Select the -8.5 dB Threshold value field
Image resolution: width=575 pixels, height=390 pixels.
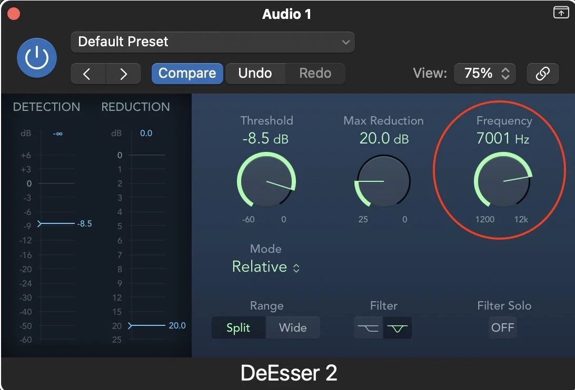click(265, 139)
